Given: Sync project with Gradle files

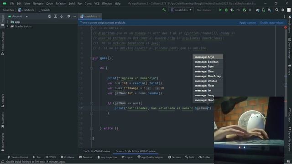Looking at the screenshot, I should pos(257,10).
